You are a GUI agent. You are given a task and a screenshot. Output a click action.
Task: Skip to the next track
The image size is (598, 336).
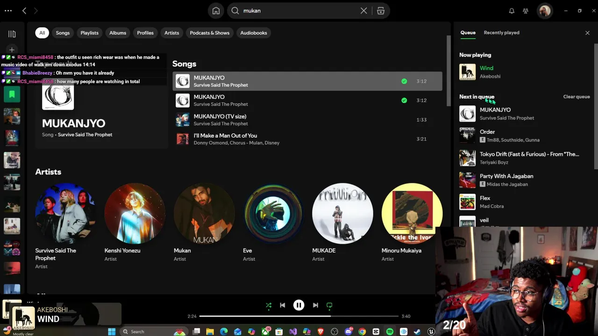(315, 305)
